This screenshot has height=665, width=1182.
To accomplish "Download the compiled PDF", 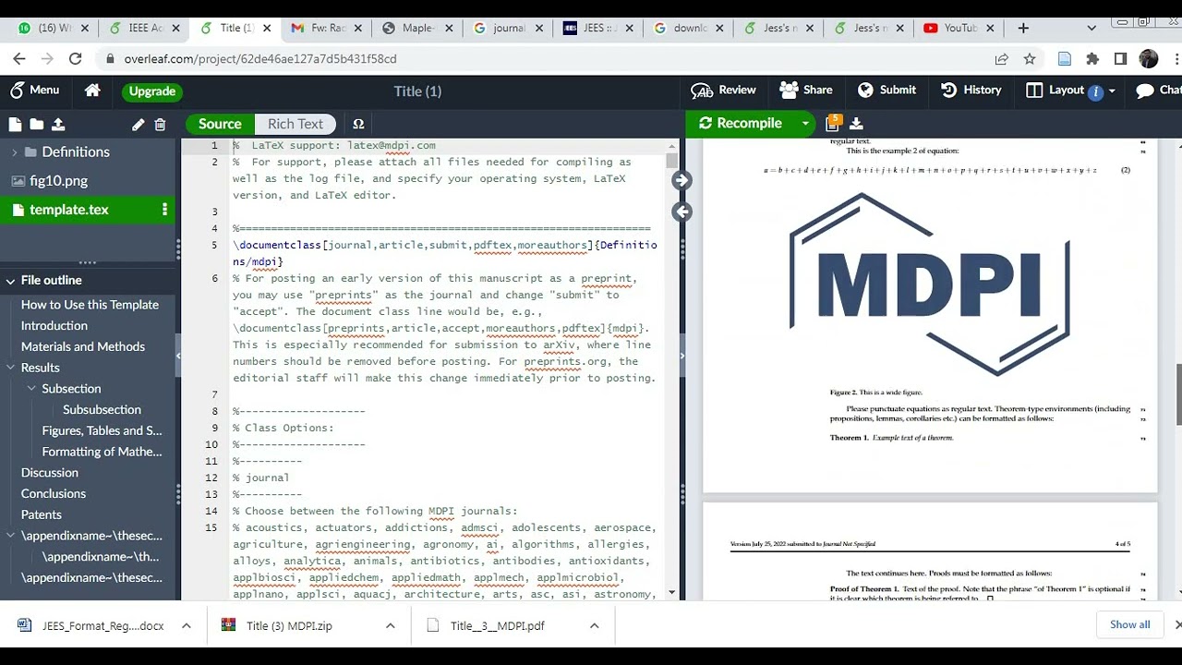I will coord(856,123).
